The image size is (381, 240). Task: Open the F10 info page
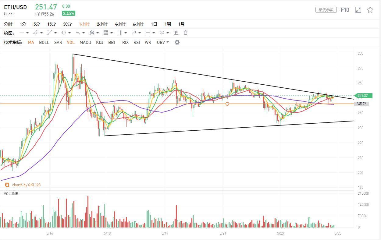[x=345, y=10]
